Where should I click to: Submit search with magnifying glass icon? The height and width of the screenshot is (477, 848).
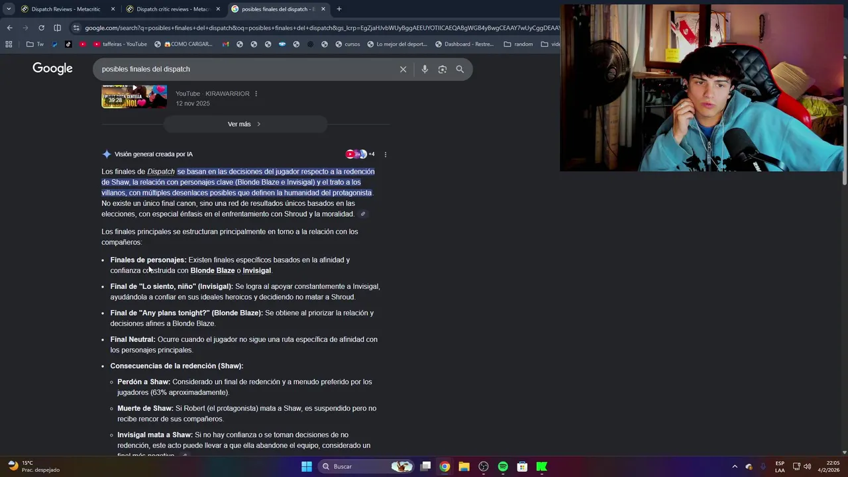(460, 69)
